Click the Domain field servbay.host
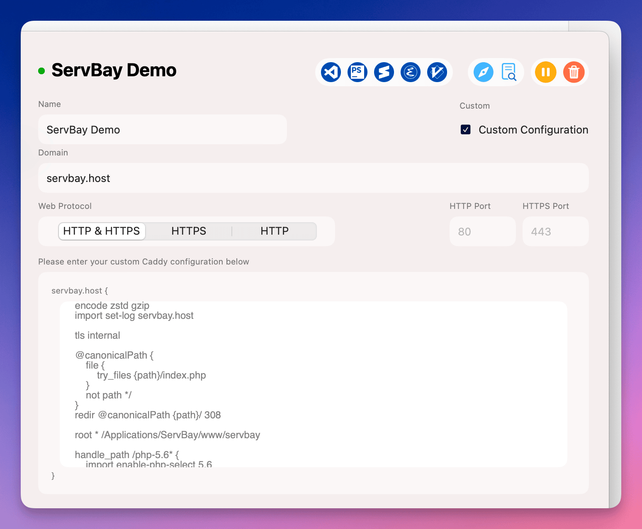Screen dimensions: 642x529 [x=314, y=178]
